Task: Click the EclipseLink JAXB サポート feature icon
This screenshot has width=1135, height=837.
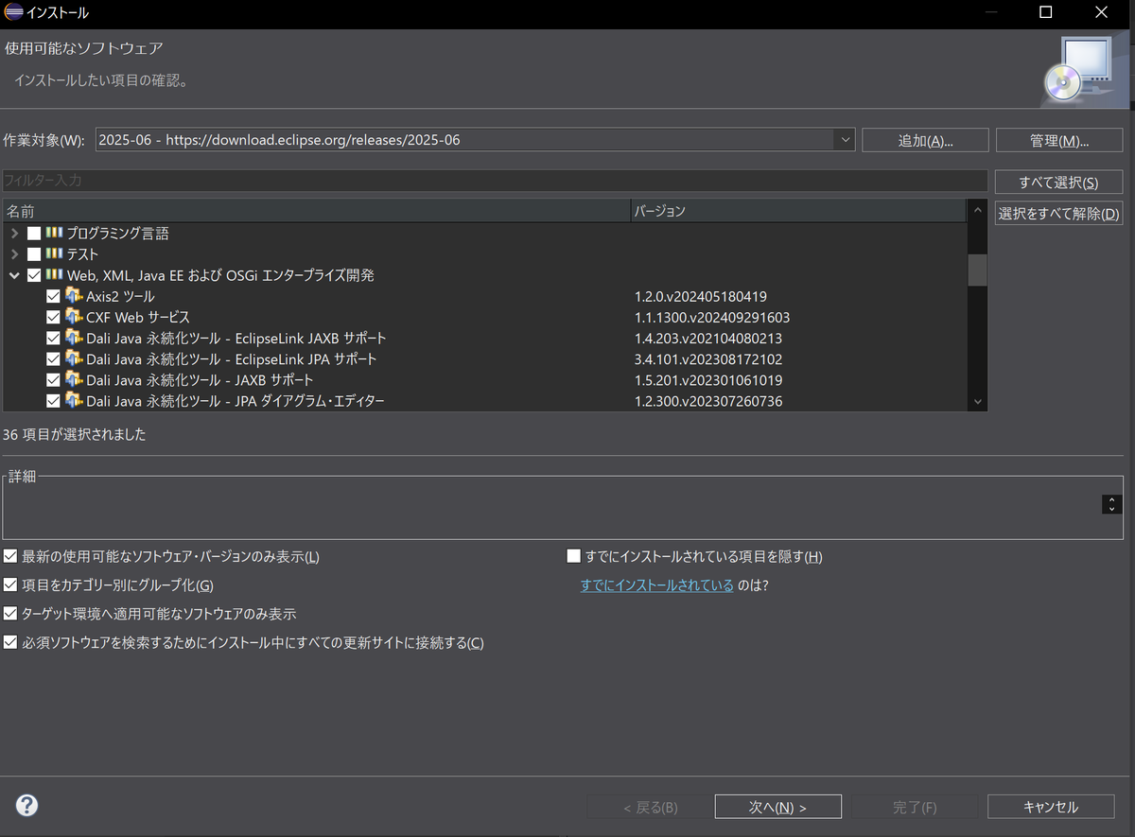Action: (74, 338)
